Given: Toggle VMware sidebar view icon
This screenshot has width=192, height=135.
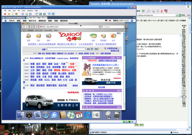Looking at the screenshot, I should coord(37,14).
